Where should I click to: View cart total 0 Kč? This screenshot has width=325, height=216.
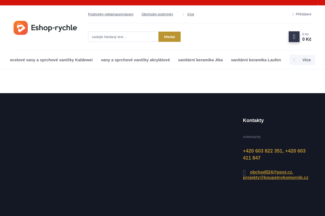tap(307, 39)
